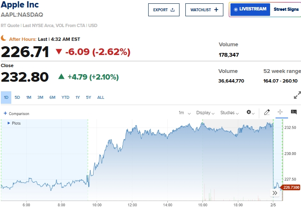
Task: Expand chart to fullscreen
Action: point(297,95)
